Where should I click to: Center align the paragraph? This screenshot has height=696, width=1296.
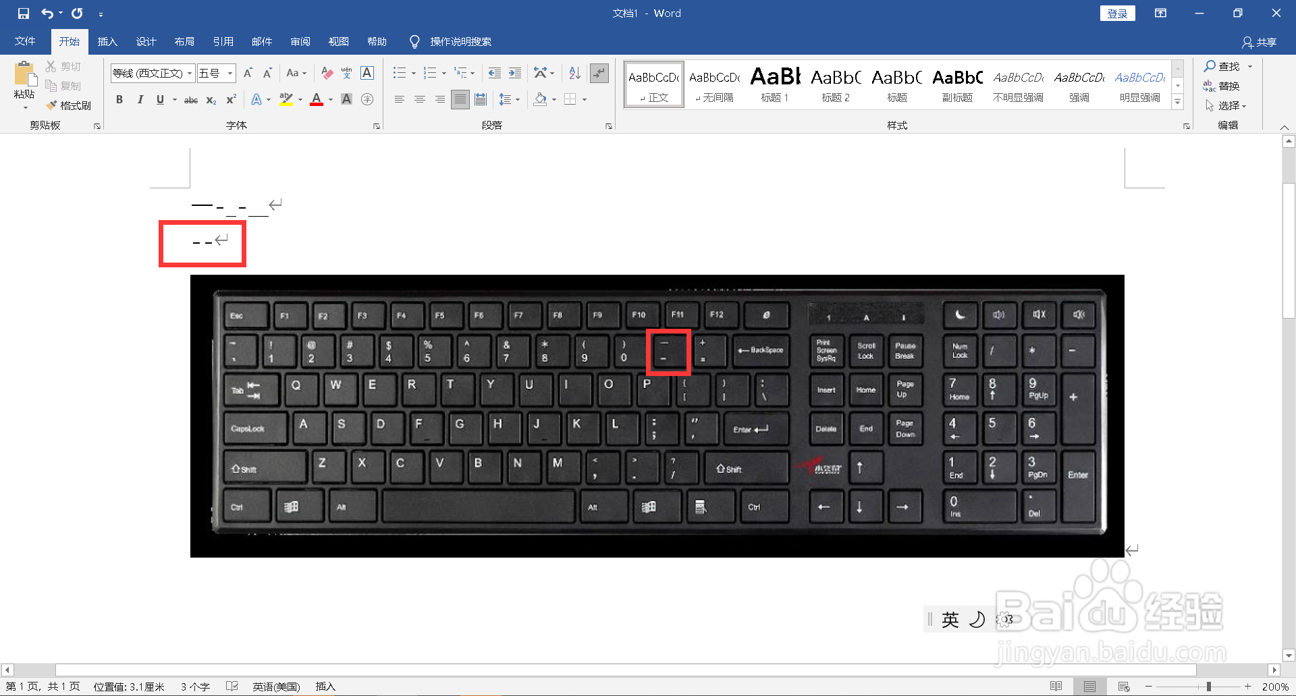coord(420,100)
